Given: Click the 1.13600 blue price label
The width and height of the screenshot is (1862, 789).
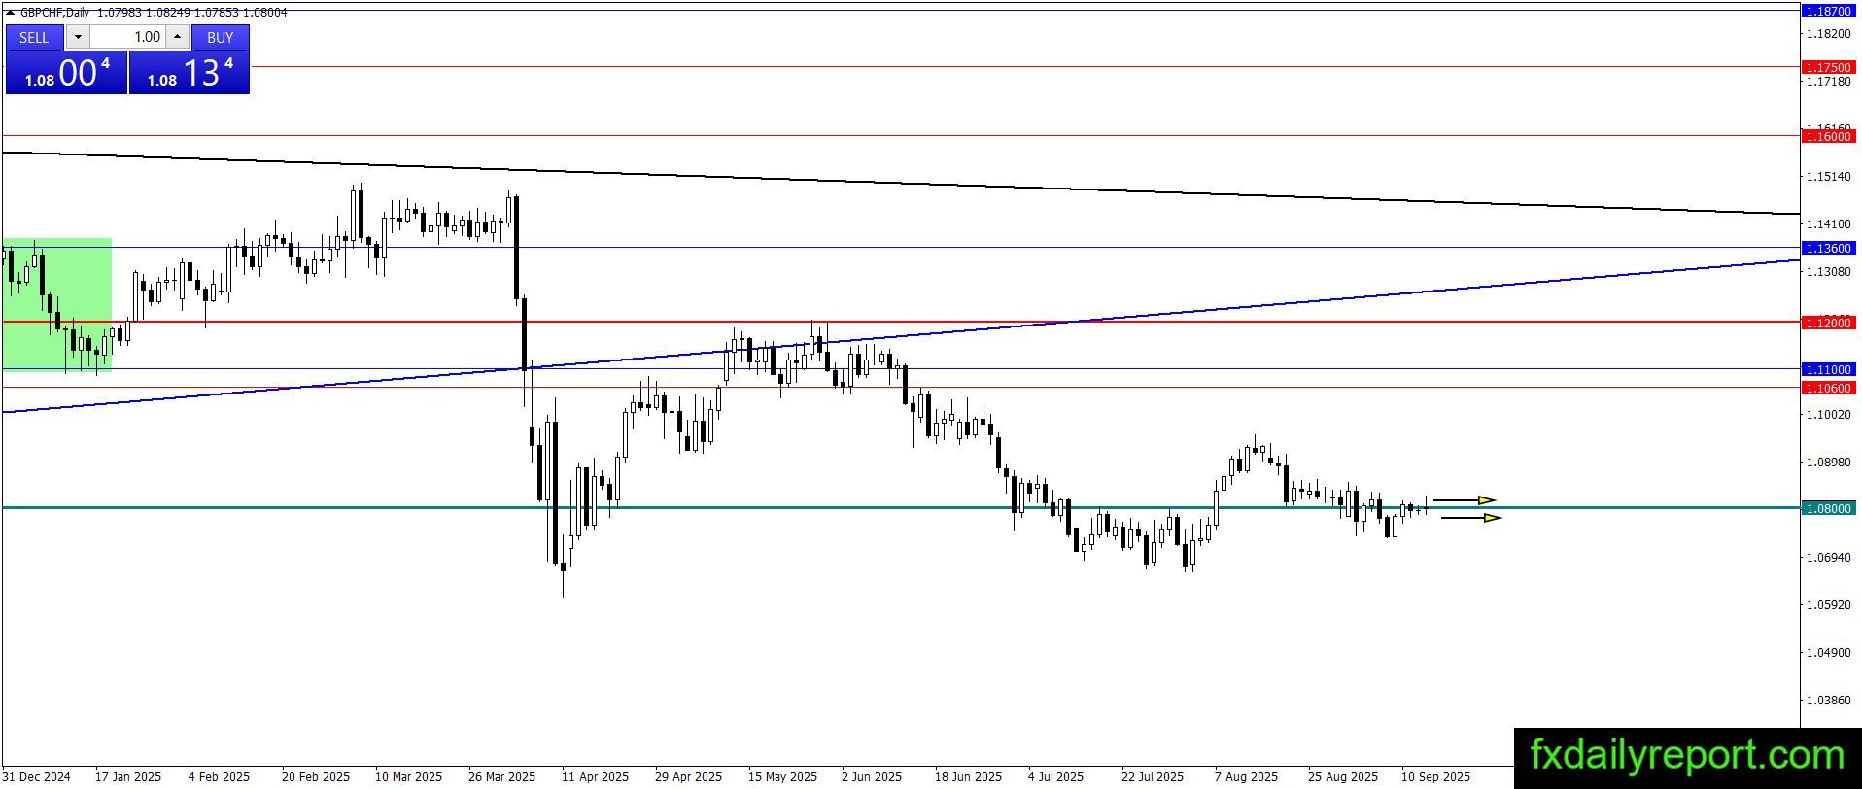Looking at the screenshot, I should pyautogui.click(x=1829, y=249).
